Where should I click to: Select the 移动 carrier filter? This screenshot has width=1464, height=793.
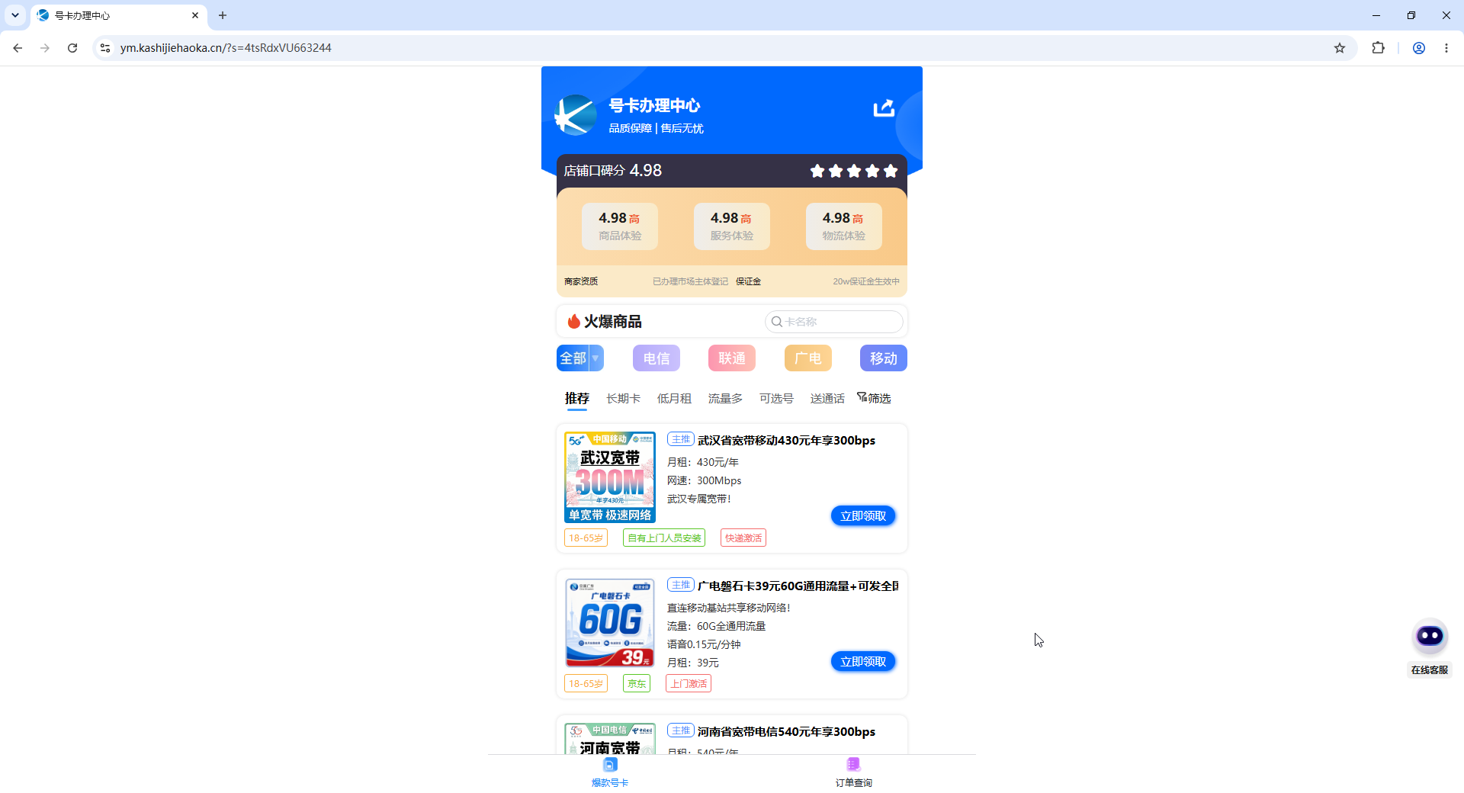pyautogui.click(x=884, y=358)
